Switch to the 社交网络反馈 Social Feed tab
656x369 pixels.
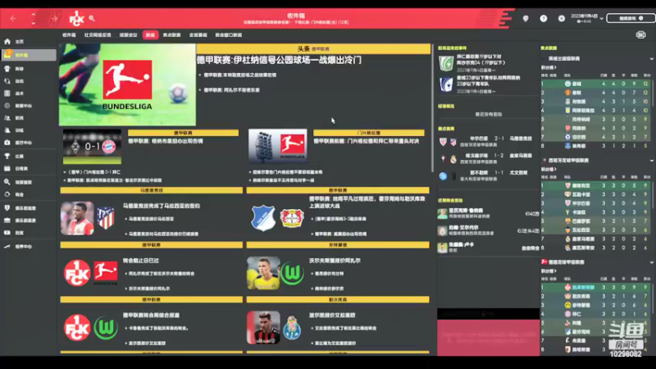click(98, 35)
